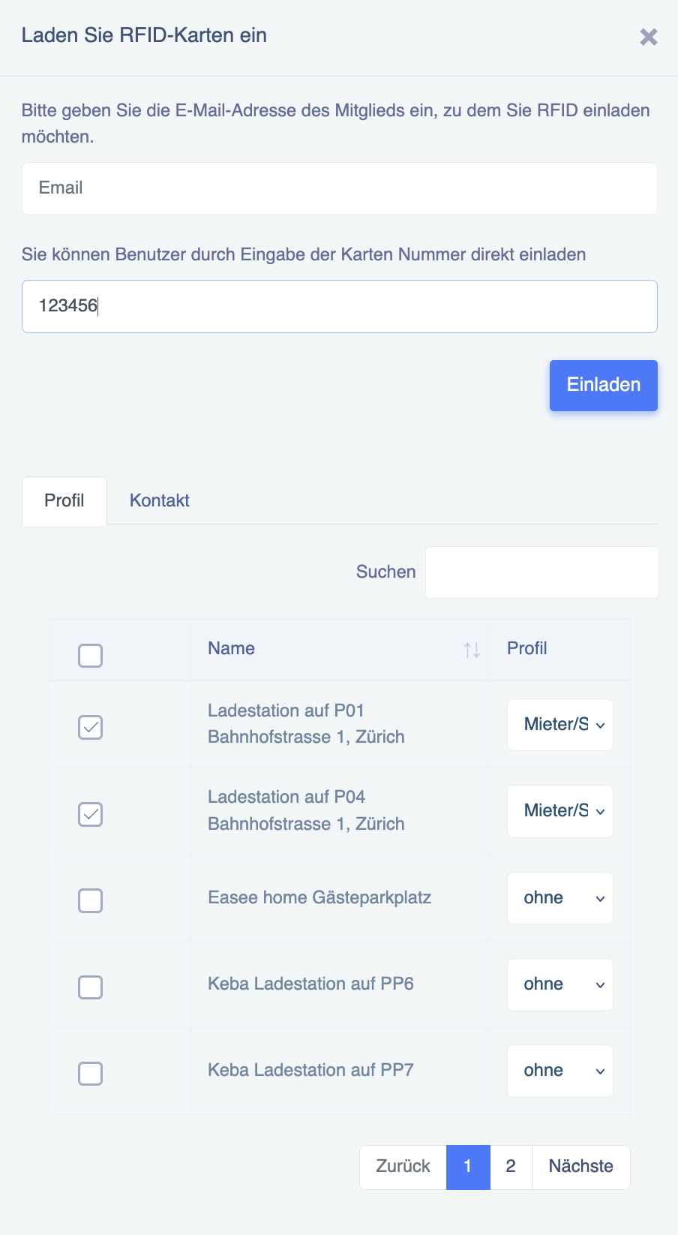Sort table by Name column arrows
678x1235 pixels.
coord(472,650)
